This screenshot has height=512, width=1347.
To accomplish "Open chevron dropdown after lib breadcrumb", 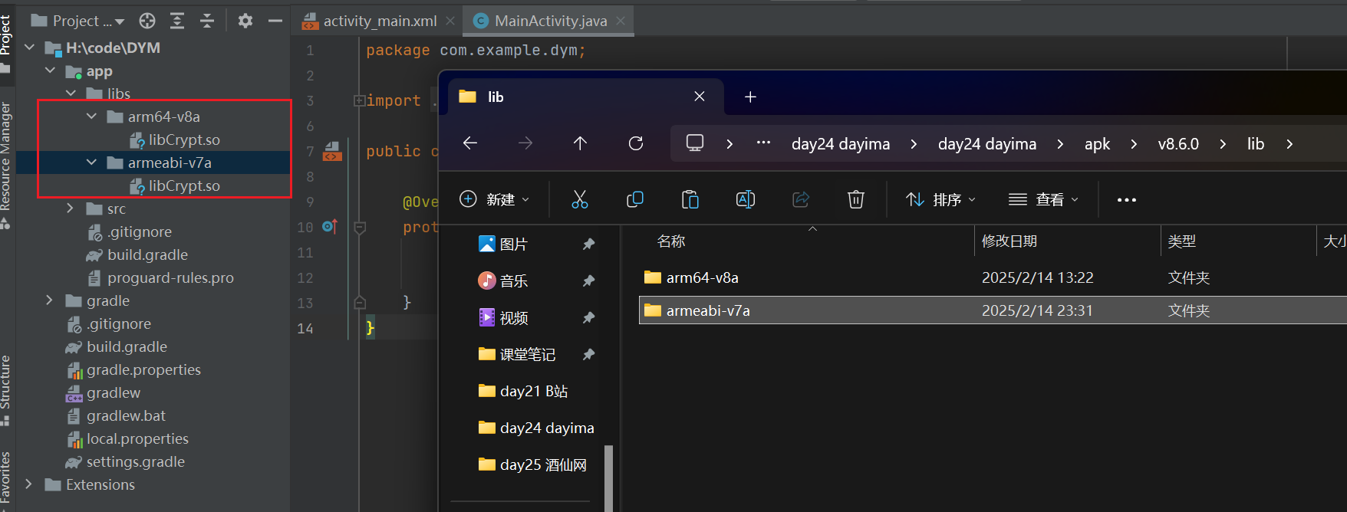I will [1289, 144].
